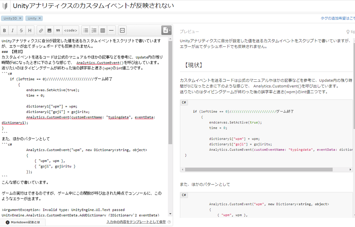Click the ArgumentException line in editor
The width and height of the screenshot is (355, 227).
(x=63, y=210)
